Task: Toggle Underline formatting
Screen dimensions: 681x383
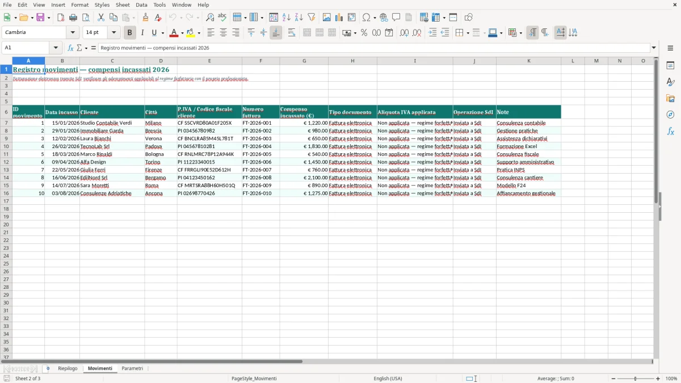Action: pos(154,33)
